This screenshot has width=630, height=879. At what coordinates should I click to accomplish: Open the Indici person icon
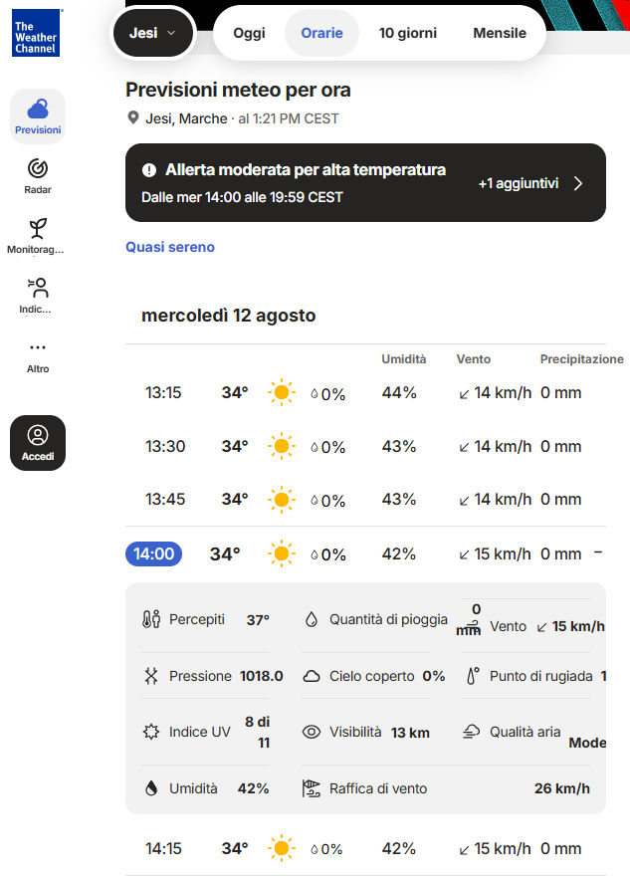point(38,288)
